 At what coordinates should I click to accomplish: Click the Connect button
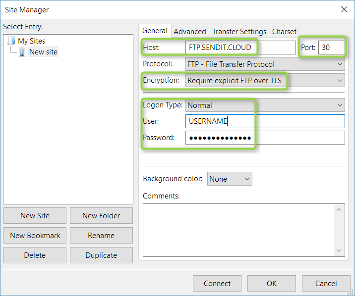coord(217,283)
